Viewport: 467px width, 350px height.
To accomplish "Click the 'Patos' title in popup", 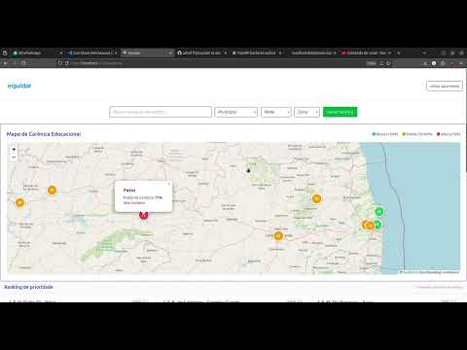I will (x=129, y=191).
